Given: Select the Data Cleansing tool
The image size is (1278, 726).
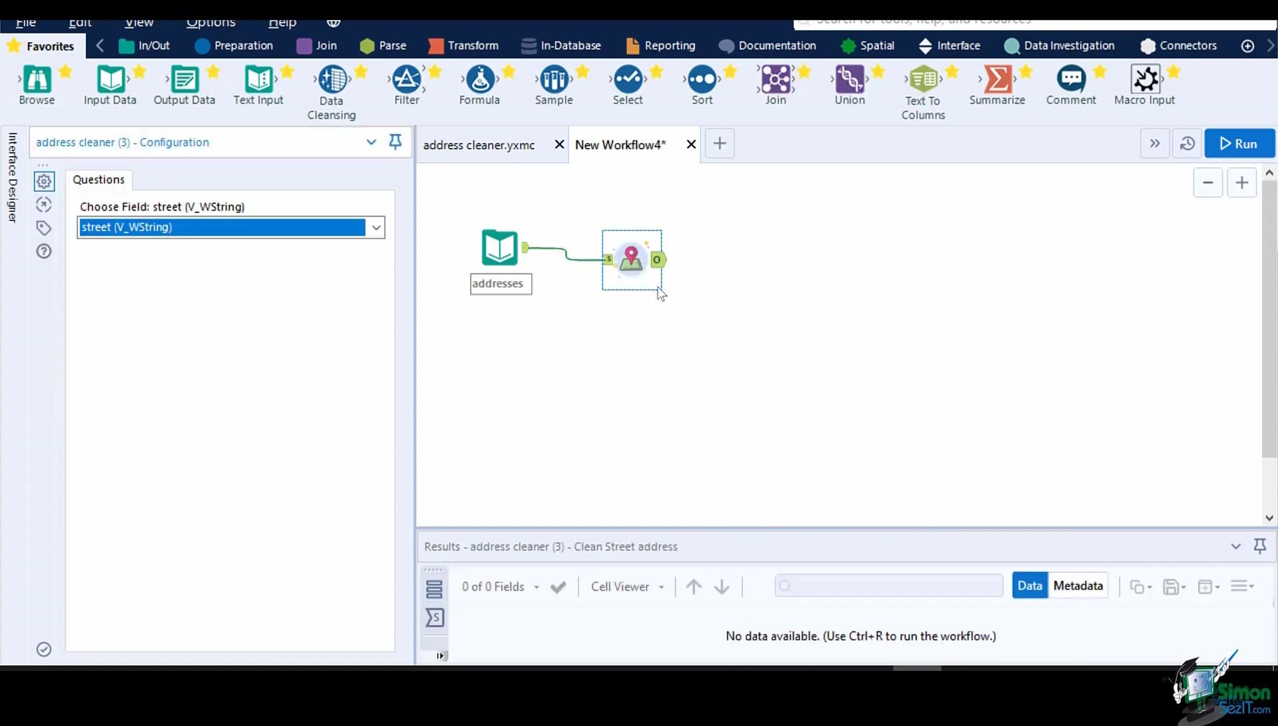Looking at the screenshot, I should [331, 92].
